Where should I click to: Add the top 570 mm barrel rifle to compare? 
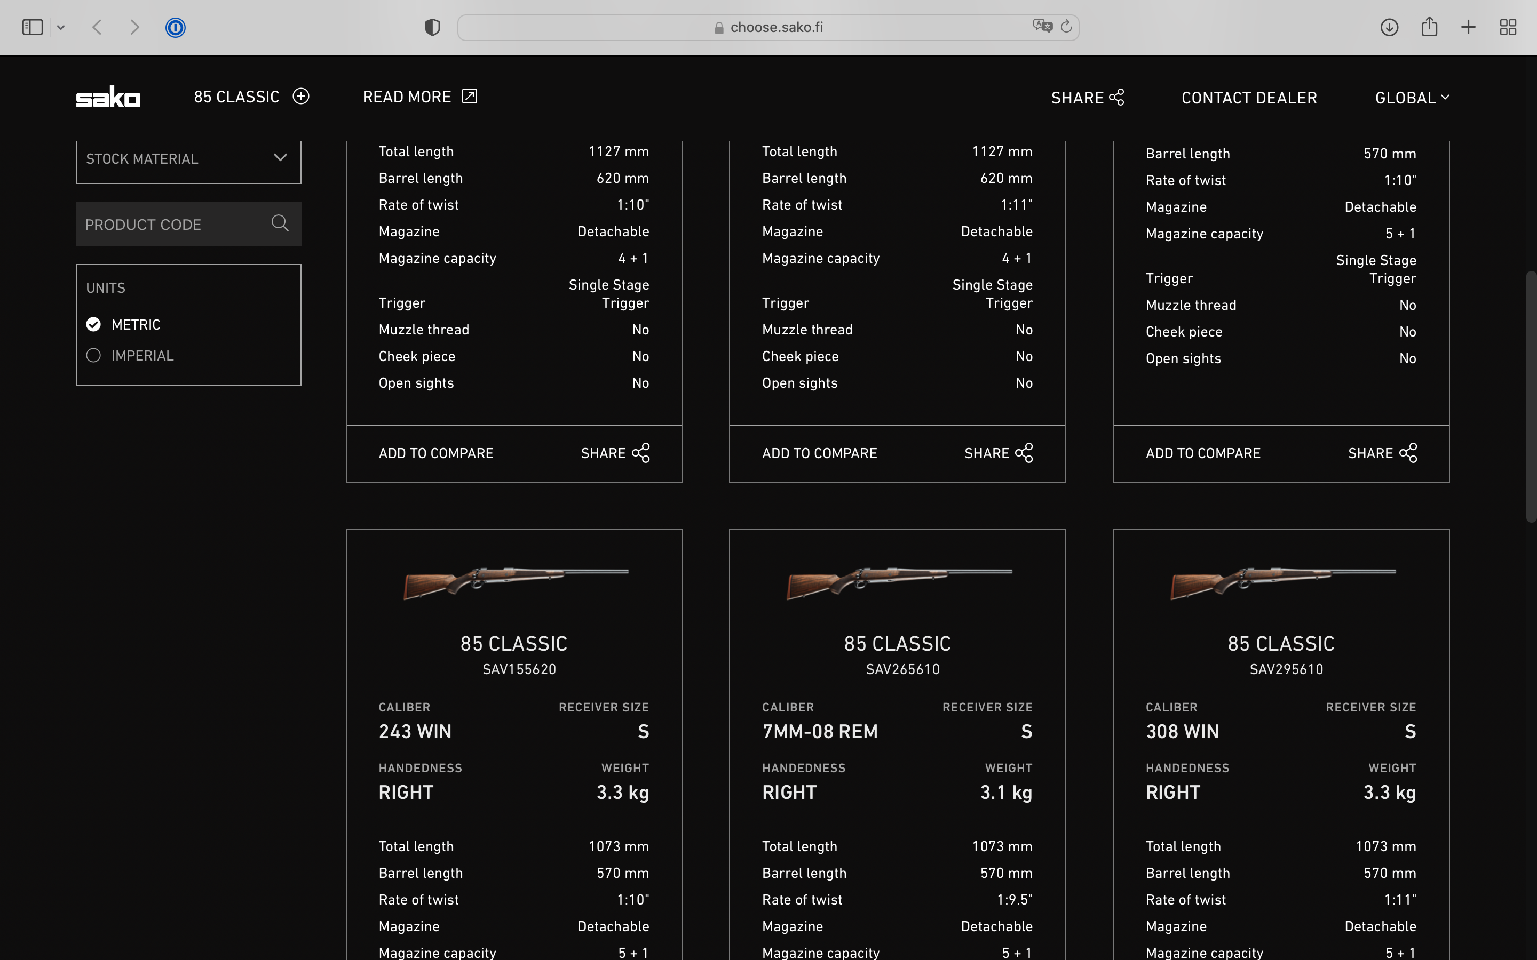1203,453
